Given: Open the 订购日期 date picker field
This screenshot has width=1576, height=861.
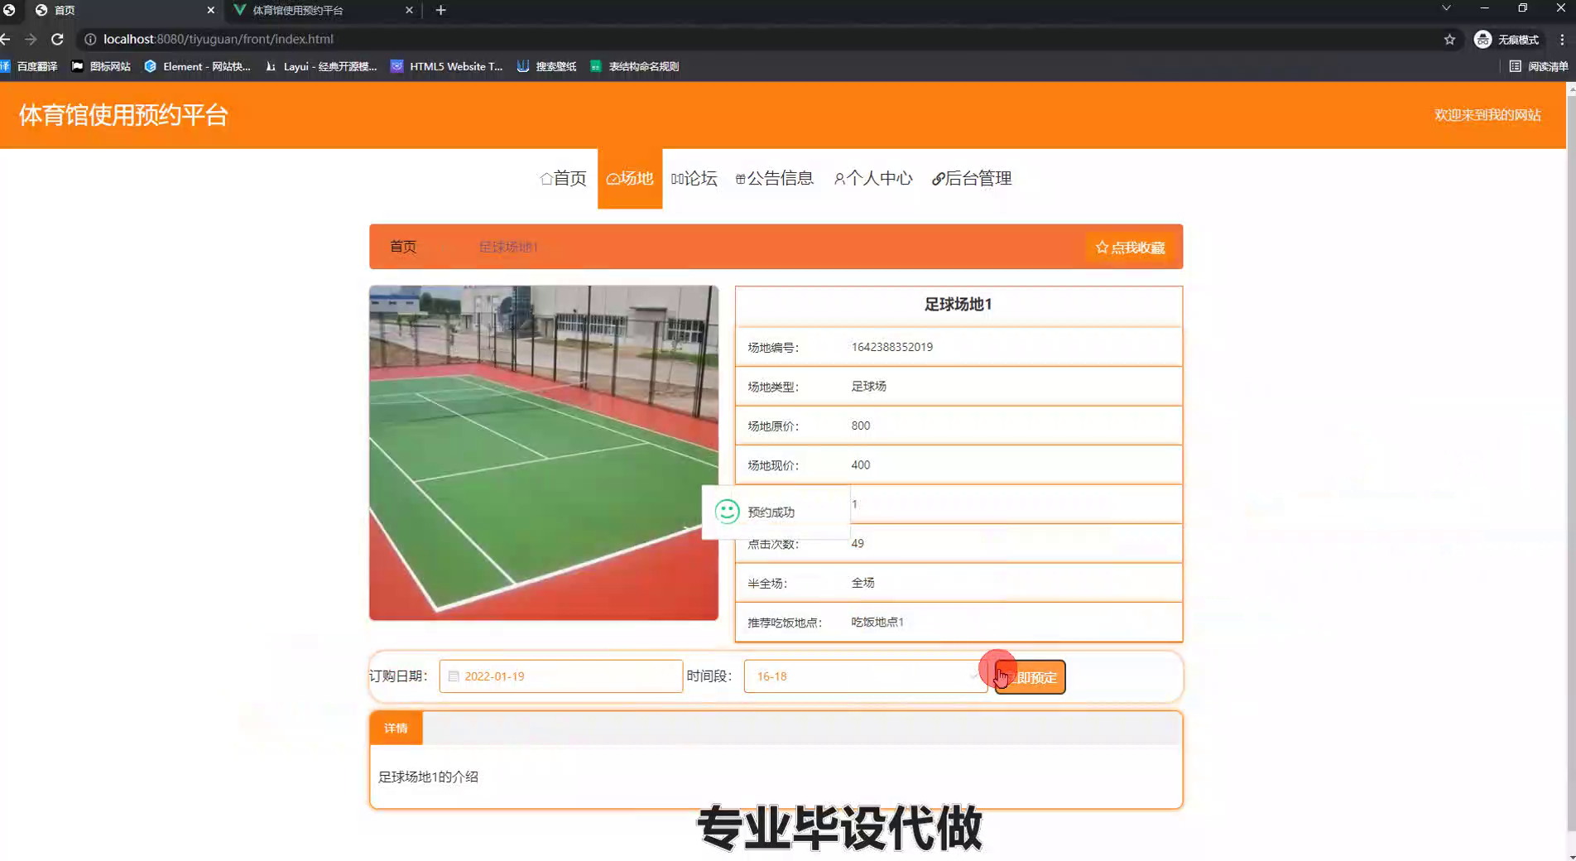Looking at the screenshot, I should (561, 676).
